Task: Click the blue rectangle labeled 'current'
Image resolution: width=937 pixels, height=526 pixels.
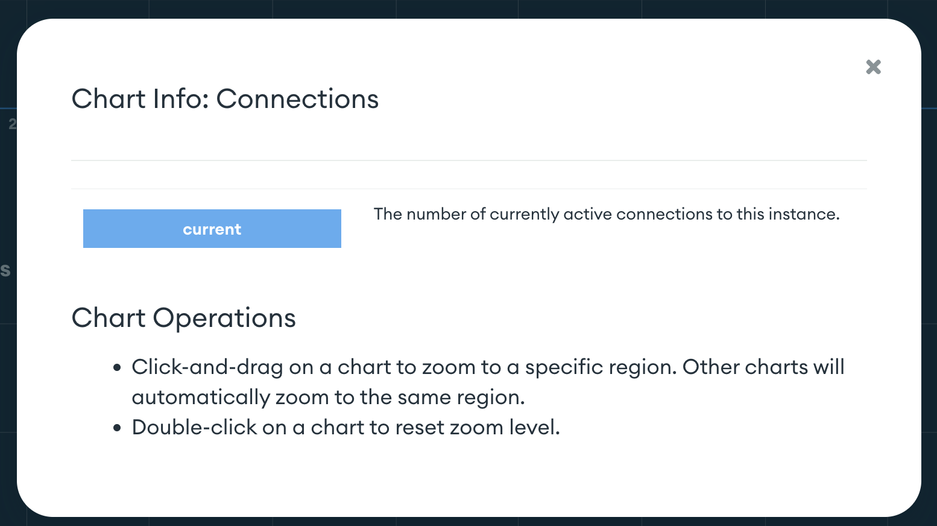Action: coord(212,229)
